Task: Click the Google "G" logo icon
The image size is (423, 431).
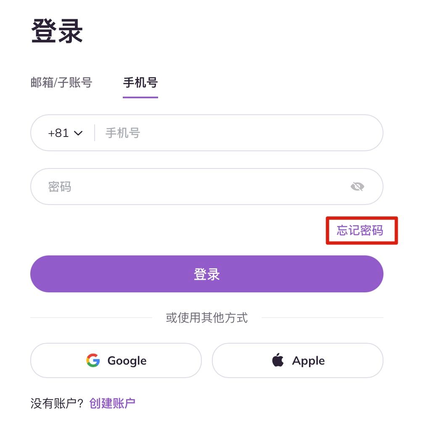Action: point(93,360)
